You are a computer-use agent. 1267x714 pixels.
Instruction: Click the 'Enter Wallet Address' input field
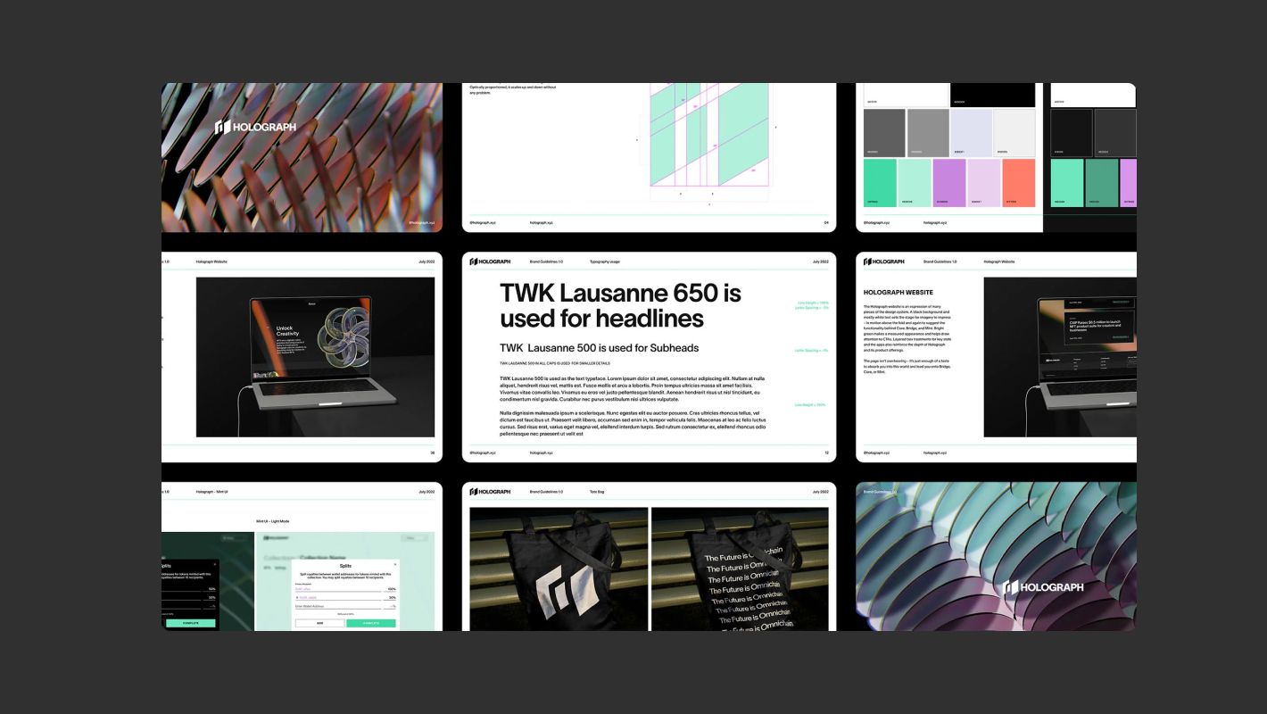337,606
